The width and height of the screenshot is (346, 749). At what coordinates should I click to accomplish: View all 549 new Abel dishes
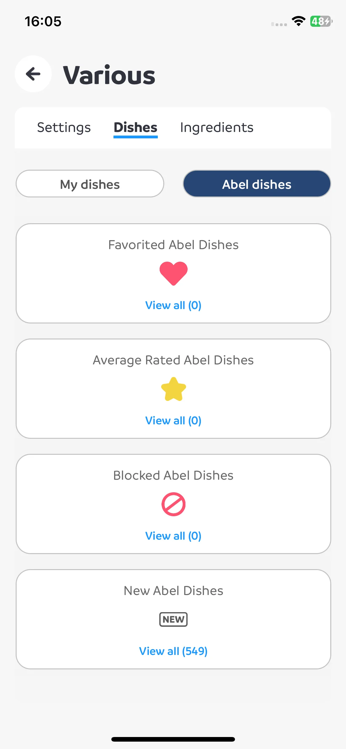click(173, 651)
